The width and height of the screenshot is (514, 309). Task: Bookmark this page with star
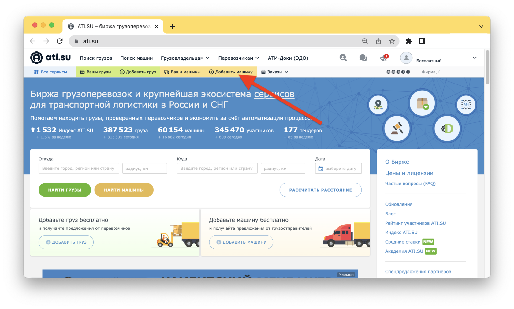pos(392,41)
